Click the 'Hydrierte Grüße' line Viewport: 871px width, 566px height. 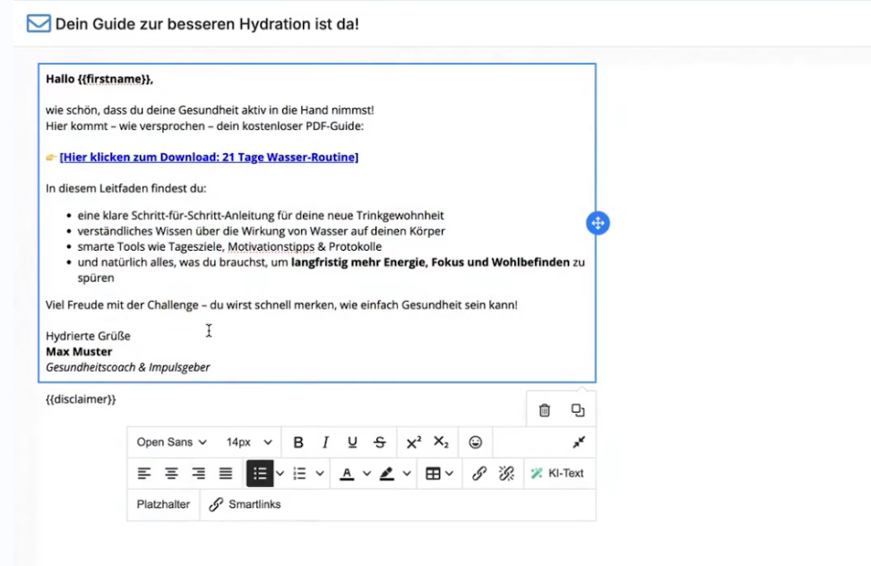tap(88, 336)
